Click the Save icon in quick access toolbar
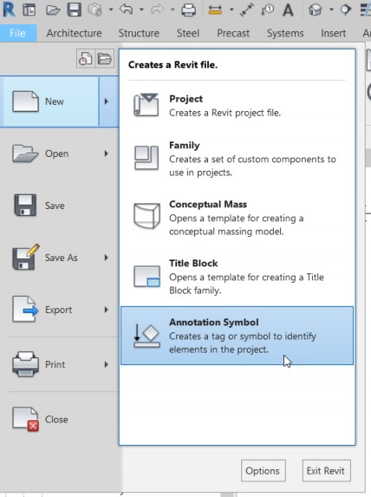Screen dimensions: 371x497 point(75,10)
